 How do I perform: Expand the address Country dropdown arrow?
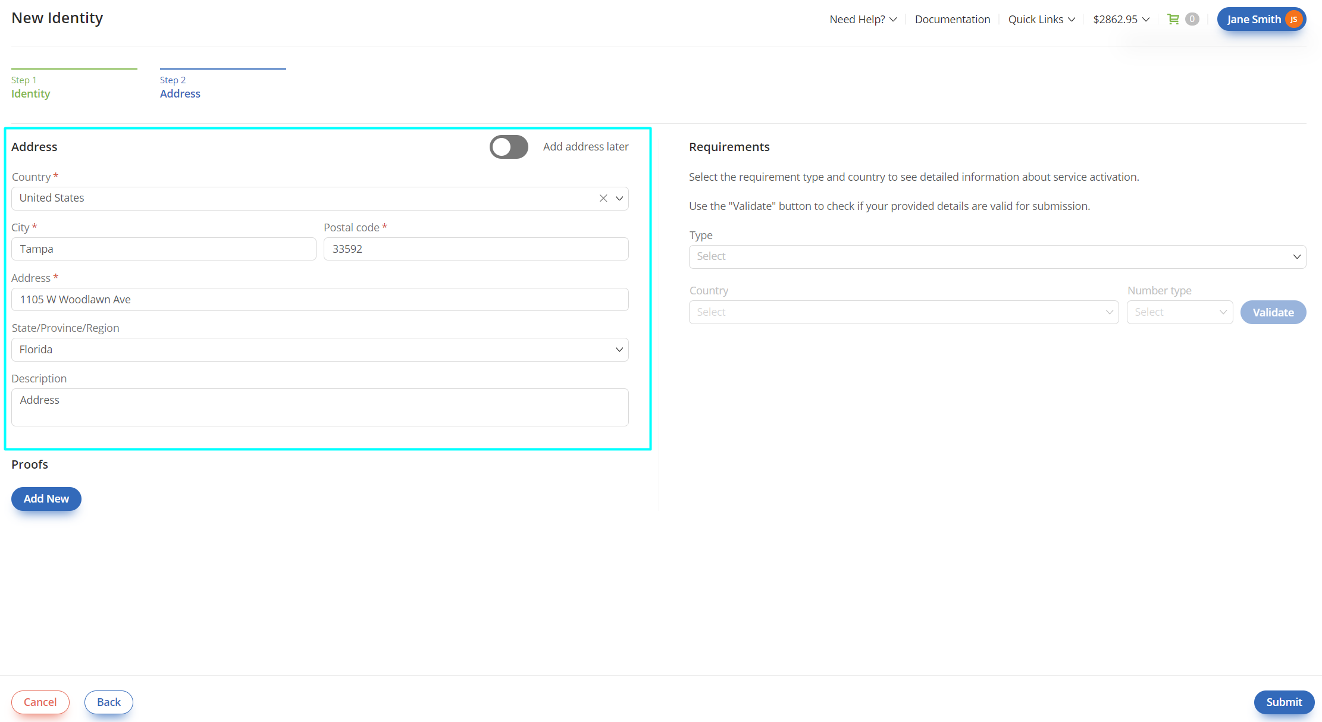pos(619,199)
